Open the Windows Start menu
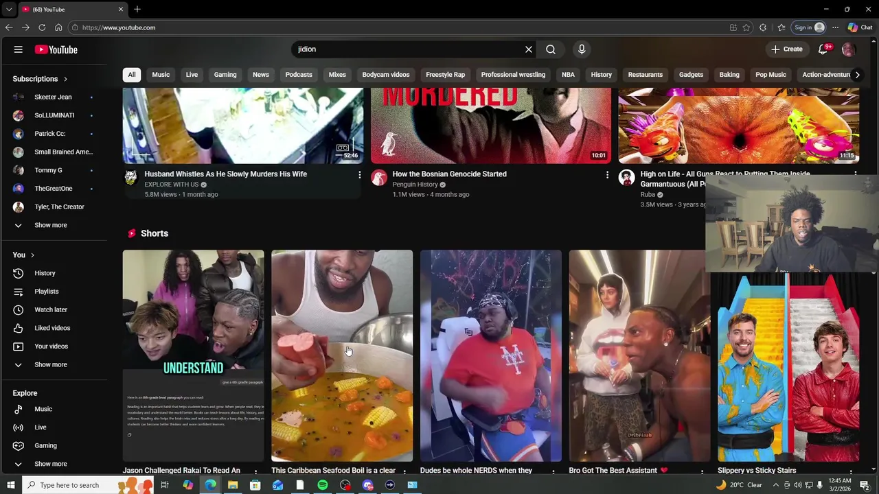The height and width of the screenshot is (494, 879). coord(10,485)
